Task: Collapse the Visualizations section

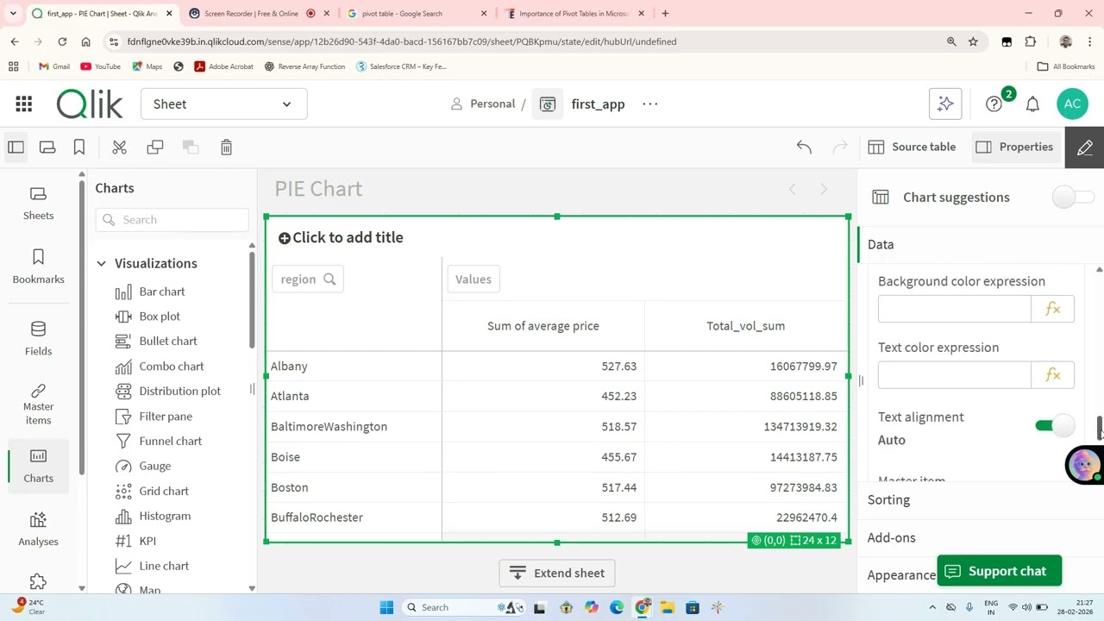Action: tap(101, 263)
